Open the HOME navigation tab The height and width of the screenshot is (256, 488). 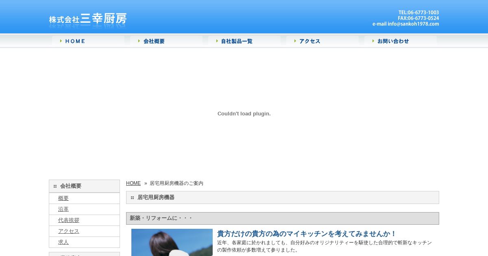tap(88, 41)
